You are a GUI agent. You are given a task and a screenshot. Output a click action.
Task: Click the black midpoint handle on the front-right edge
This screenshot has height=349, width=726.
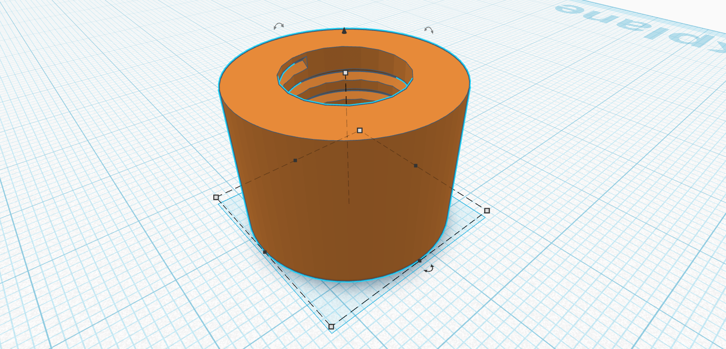(420, 261)
